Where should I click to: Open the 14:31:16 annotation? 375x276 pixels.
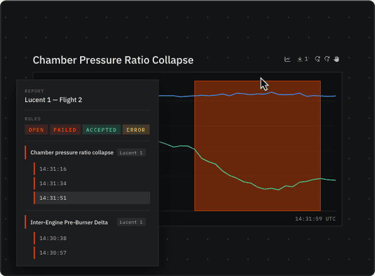[92, 169]
